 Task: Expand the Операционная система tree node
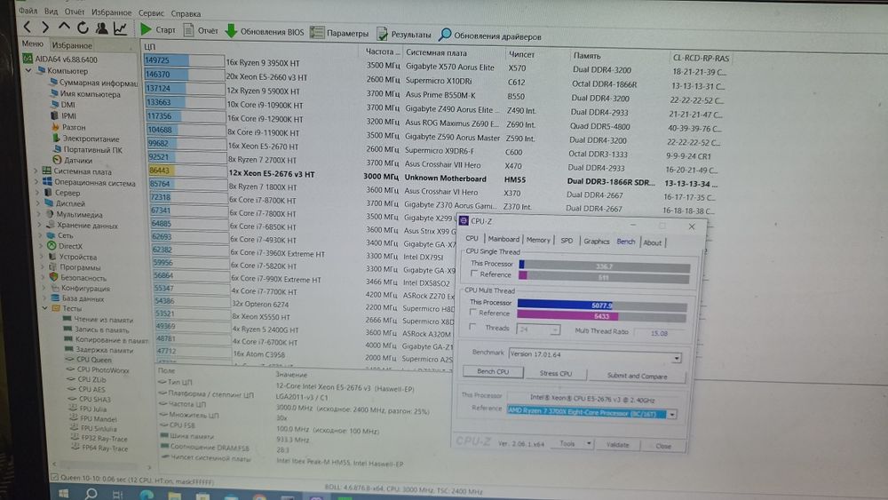[36, 182]
